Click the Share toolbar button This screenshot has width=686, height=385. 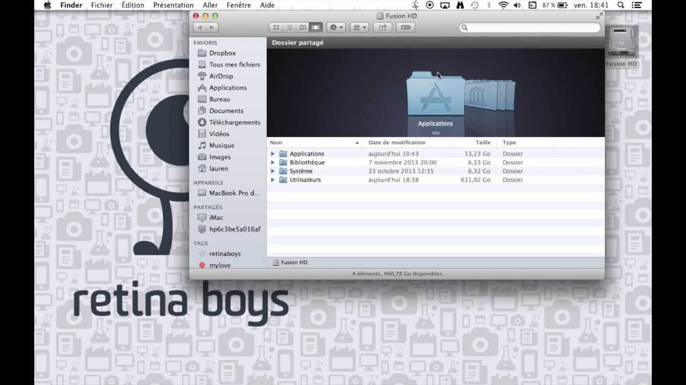(383, 27)
